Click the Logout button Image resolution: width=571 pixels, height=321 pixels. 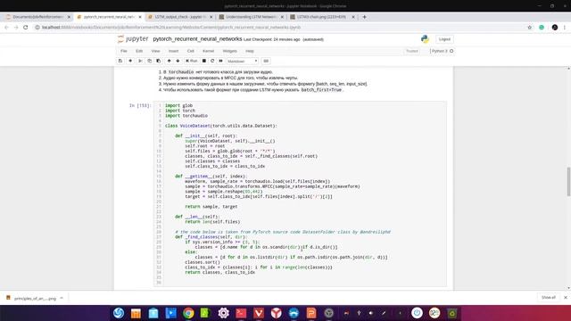[x=444, y=39]
